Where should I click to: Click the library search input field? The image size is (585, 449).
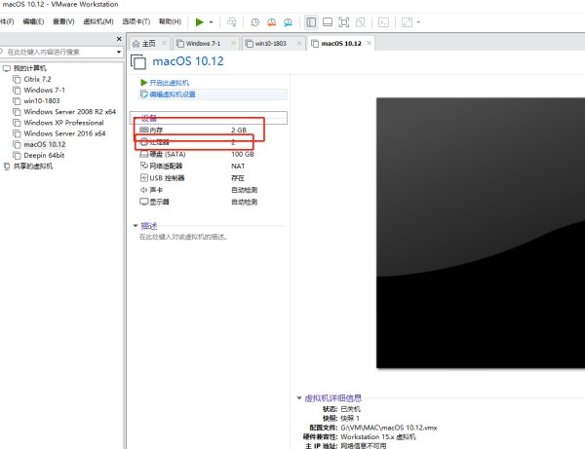pyautogui.click(x=58, y=52)
